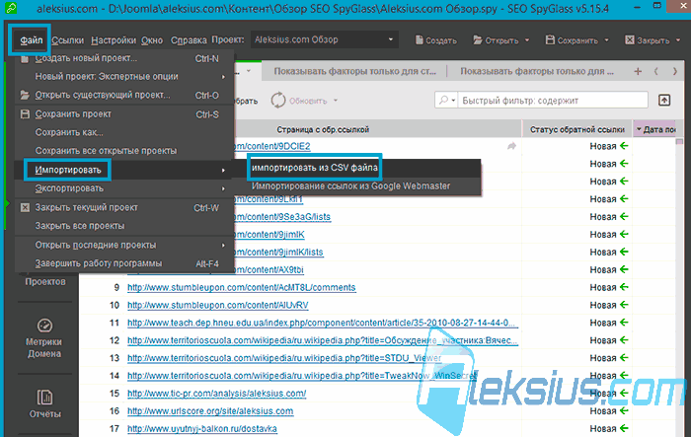Expand the Проект selection dropdown

[391, 39]
